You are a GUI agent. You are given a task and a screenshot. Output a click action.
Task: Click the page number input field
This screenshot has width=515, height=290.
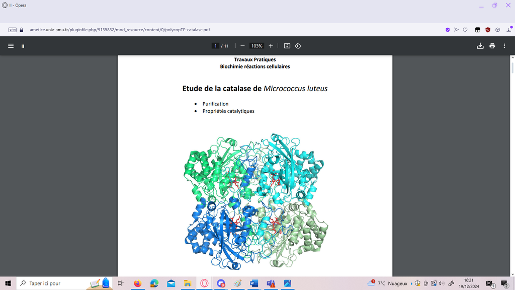click(x=216, y=46)
